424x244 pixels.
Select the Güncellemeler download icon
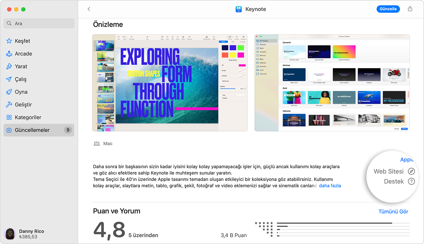click(9, 130)
